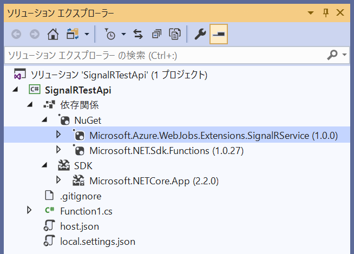Select the 依存関係 tree label
The image size is (354, 254).
coord(79,105)
